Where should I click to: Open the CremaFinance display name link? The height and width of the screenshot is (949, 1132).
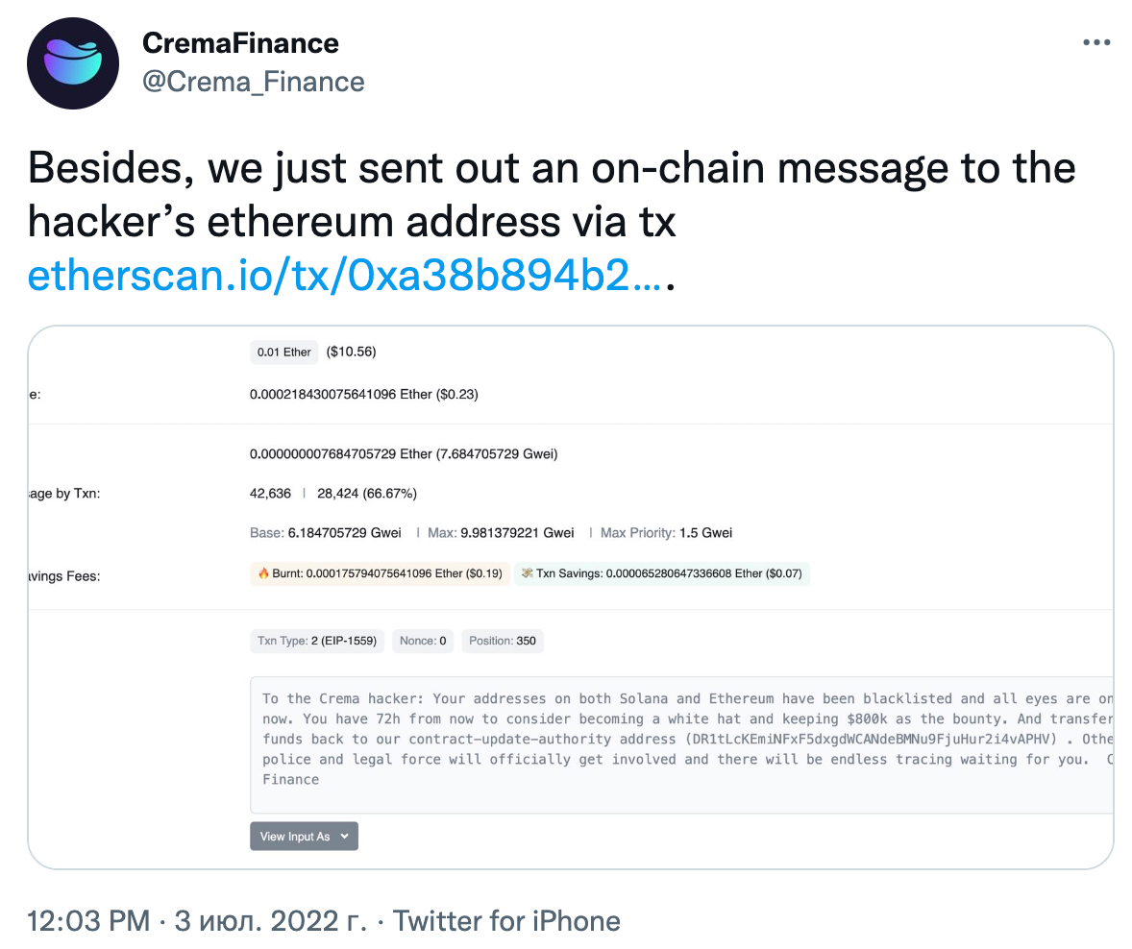(240, 43)
